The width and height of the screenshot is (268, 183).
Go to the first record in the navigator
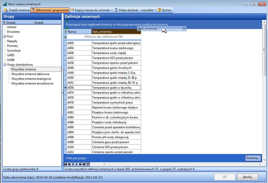(66, 164)
